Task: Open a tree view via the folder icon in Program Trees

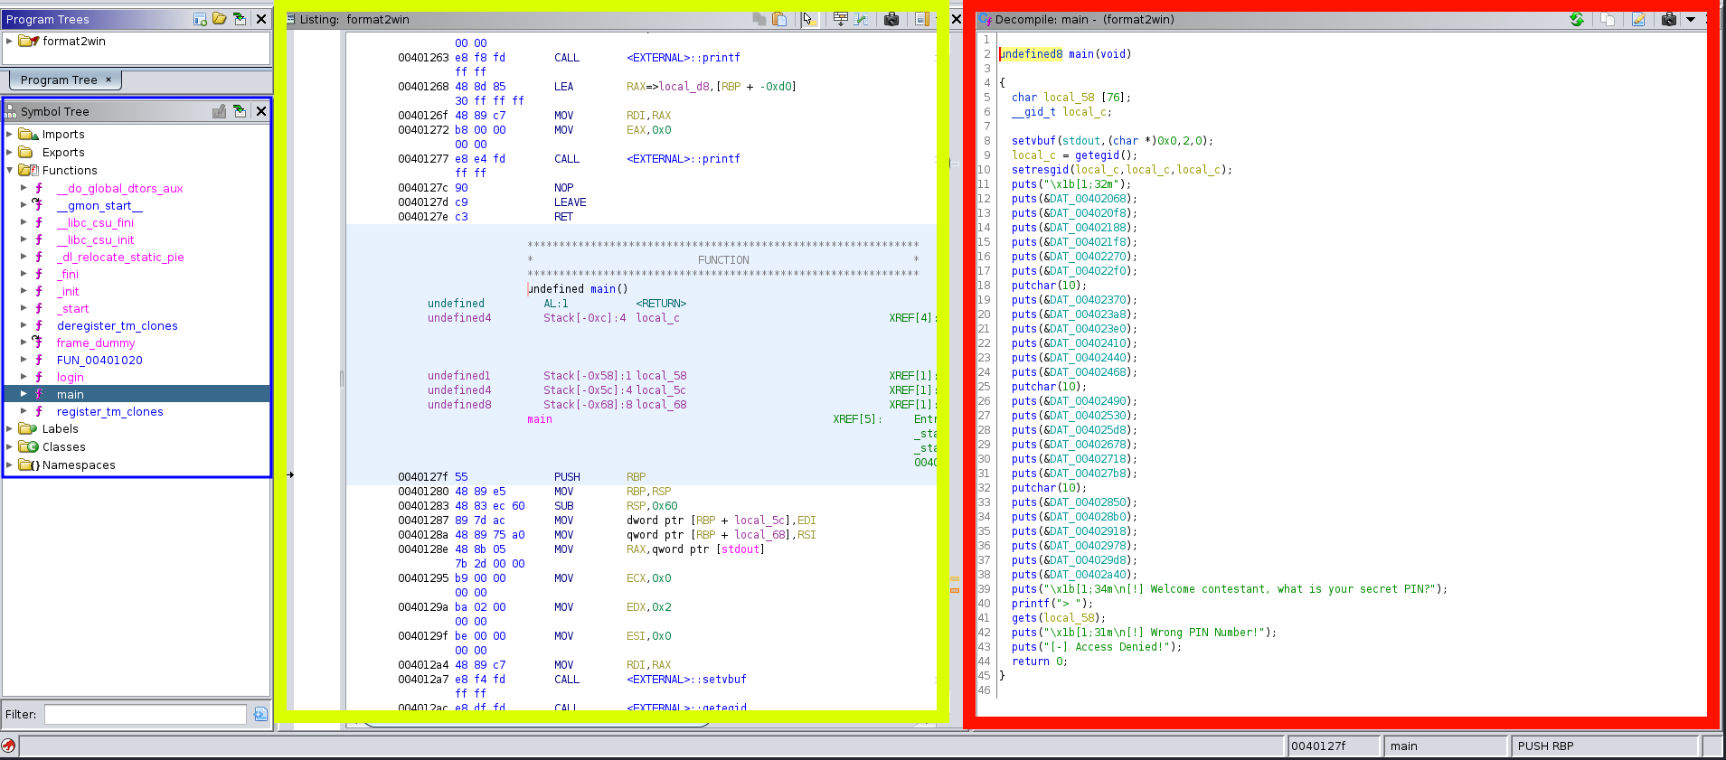Action: coord(220,19)
